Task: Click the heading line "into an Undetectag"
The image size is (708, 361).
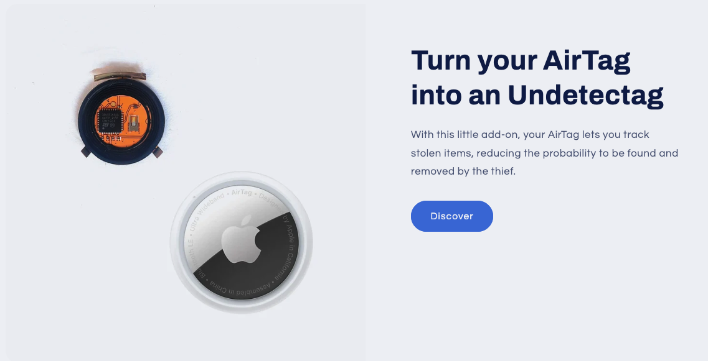Action: (x=537, y=95)
